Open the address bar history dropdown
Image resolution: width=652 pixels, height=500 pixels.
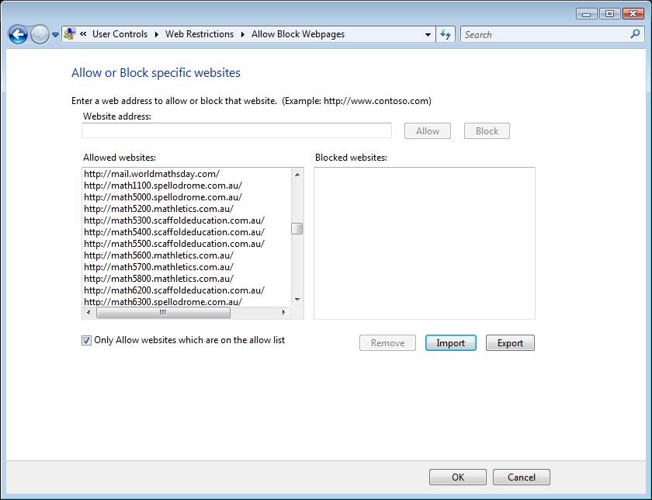coord(428,35)
